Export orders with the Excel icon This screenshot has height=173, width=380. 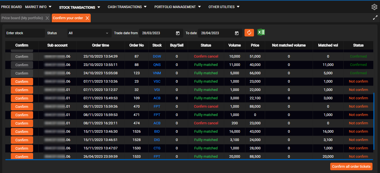tap(261, 33)
